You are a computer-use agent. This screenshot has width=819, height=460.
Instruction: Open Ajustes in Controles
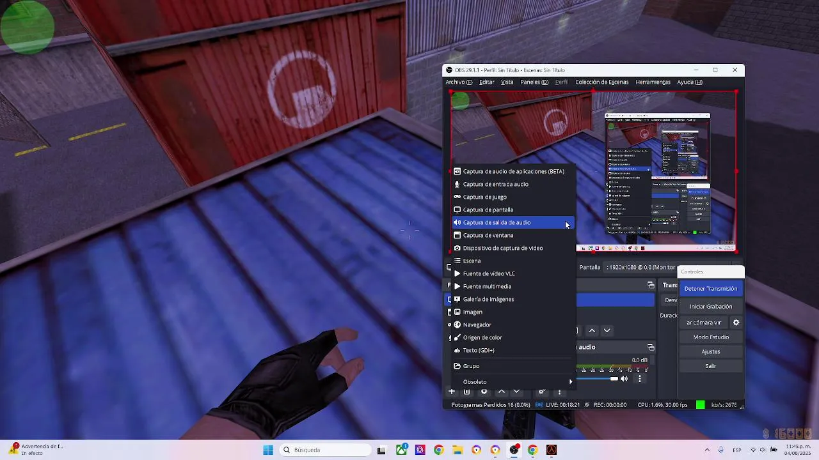tap(711, 352)
